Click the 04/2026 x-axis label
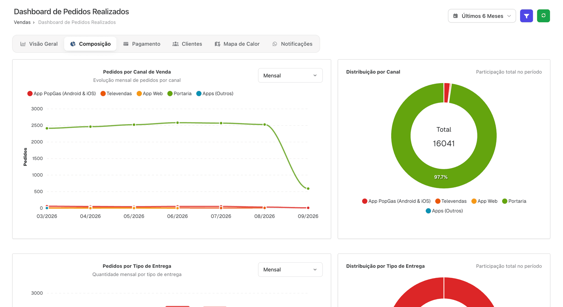This screenshot has width=563, height=307. pos(90,216)
